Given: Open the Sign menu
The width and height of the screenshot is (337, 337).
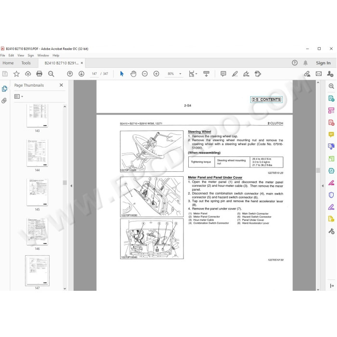Looking at the screenshot, I should click(31, 55).
